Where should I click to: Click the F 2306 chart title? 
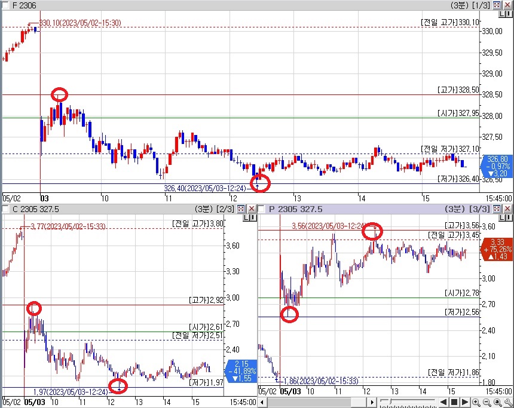tap(25, 5)
